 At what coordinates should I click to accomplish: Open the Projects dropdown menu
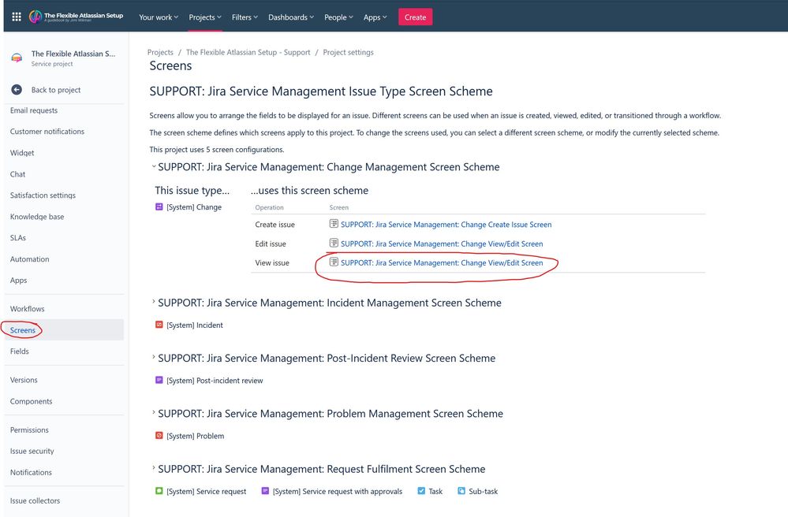(205, 17)
